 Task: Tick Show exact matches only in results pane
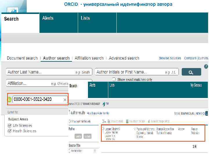[70, 121]
